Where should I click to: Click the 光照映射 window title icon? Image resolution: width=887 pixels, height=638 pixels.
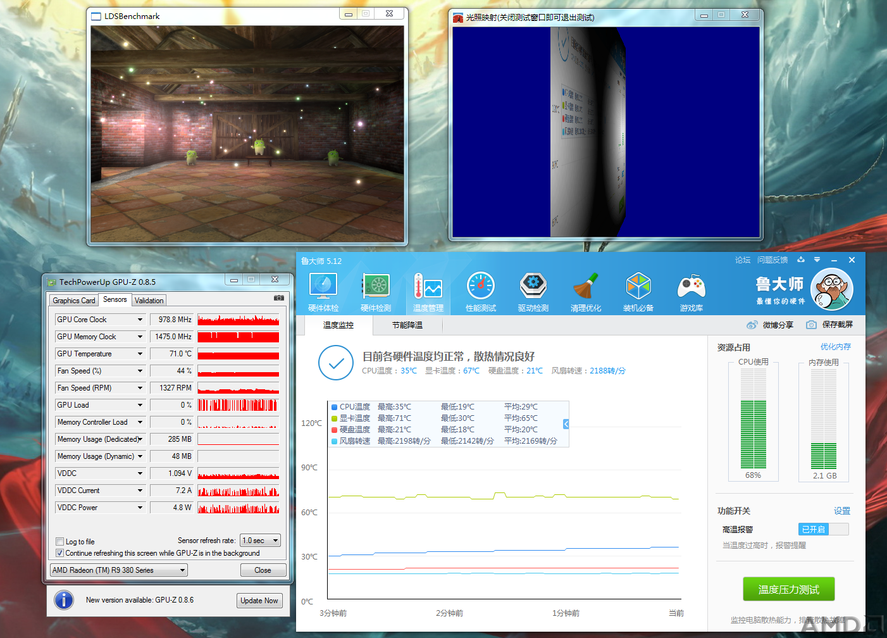(458, 18)
